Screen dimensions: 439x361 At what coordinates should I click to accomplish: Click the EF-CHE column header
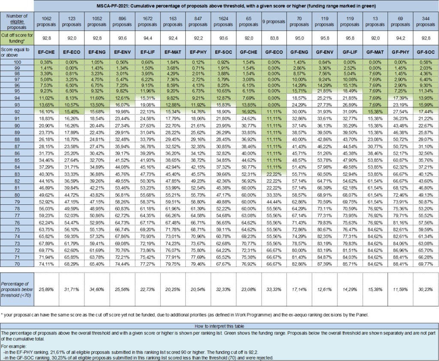[46, 52]
